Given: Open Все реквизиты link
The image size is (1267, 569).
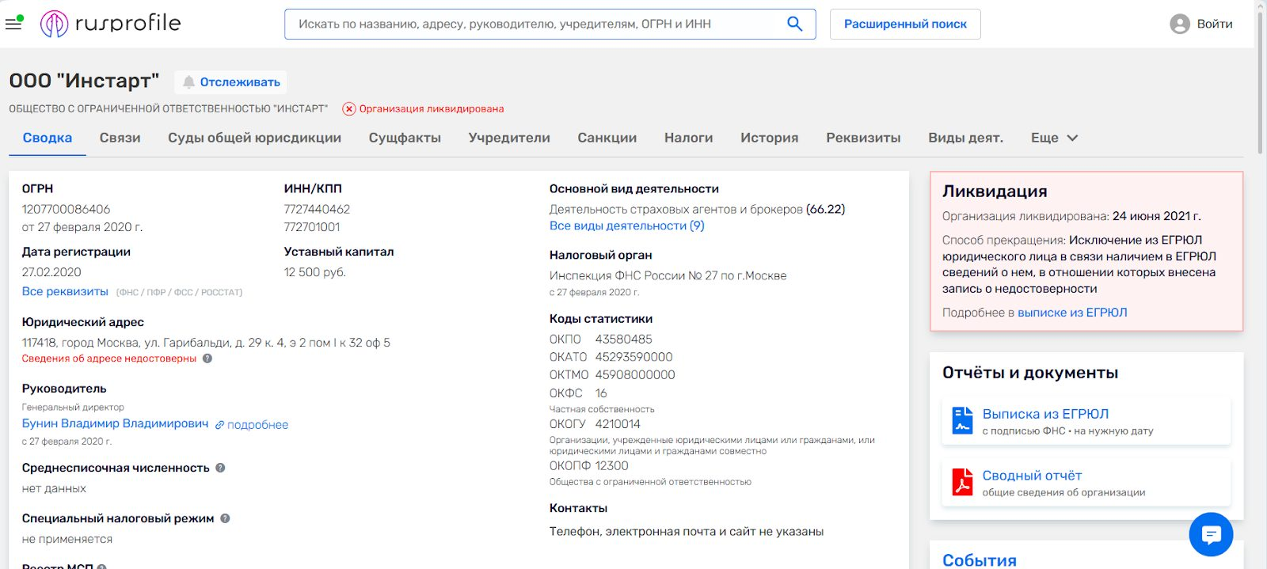Looking at the screenshot, I should 65,291.
